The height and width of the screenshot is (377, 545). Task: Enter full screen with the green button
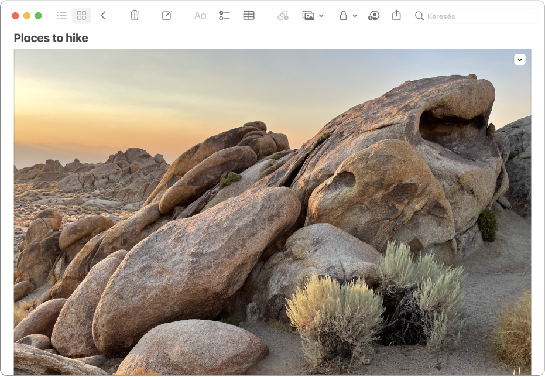coord(38,16)
